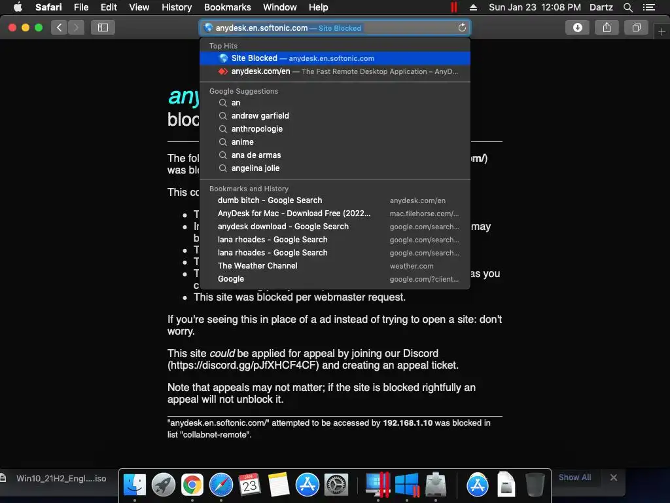The width and height of the screenshot is (670, 503).
Task: Open the Share button in Safari toolbar
Action: (607, 28)
